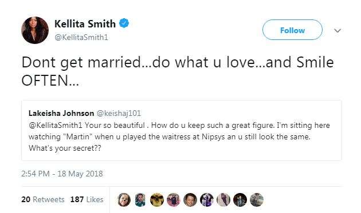Open Kellita Smith's profile picture

(35, 30)
